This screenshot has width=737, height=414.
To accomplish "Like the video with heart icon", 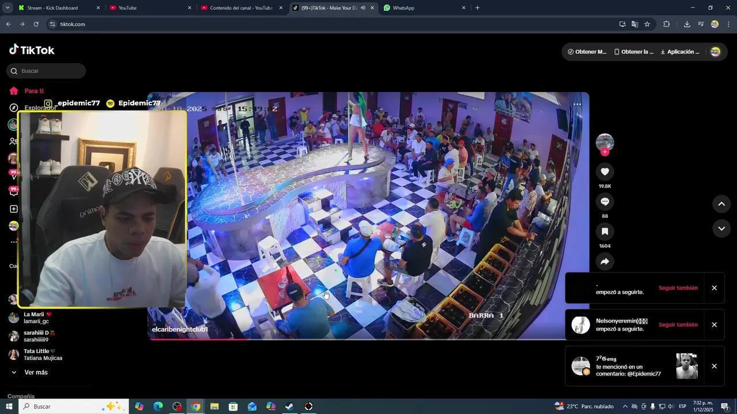I will (x=605, y=172).
